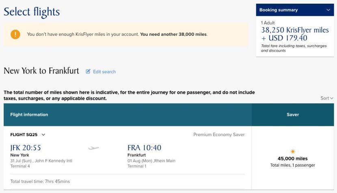
Task: Click the orange warning exclamation icon
Action: (15, 34)
